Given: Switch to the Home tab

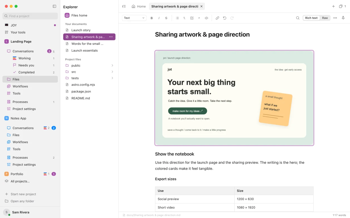Looking at the screenshot, I should [x=139, y=6].
